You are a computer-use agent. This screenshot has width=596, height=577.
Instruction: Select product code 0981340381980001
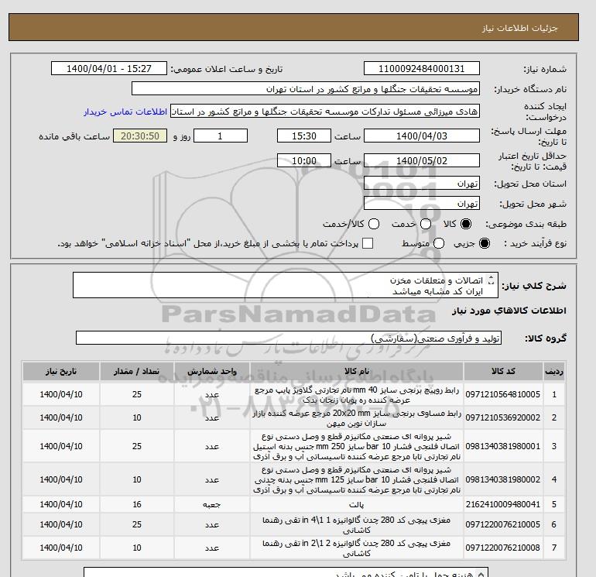tap(503, 446)
